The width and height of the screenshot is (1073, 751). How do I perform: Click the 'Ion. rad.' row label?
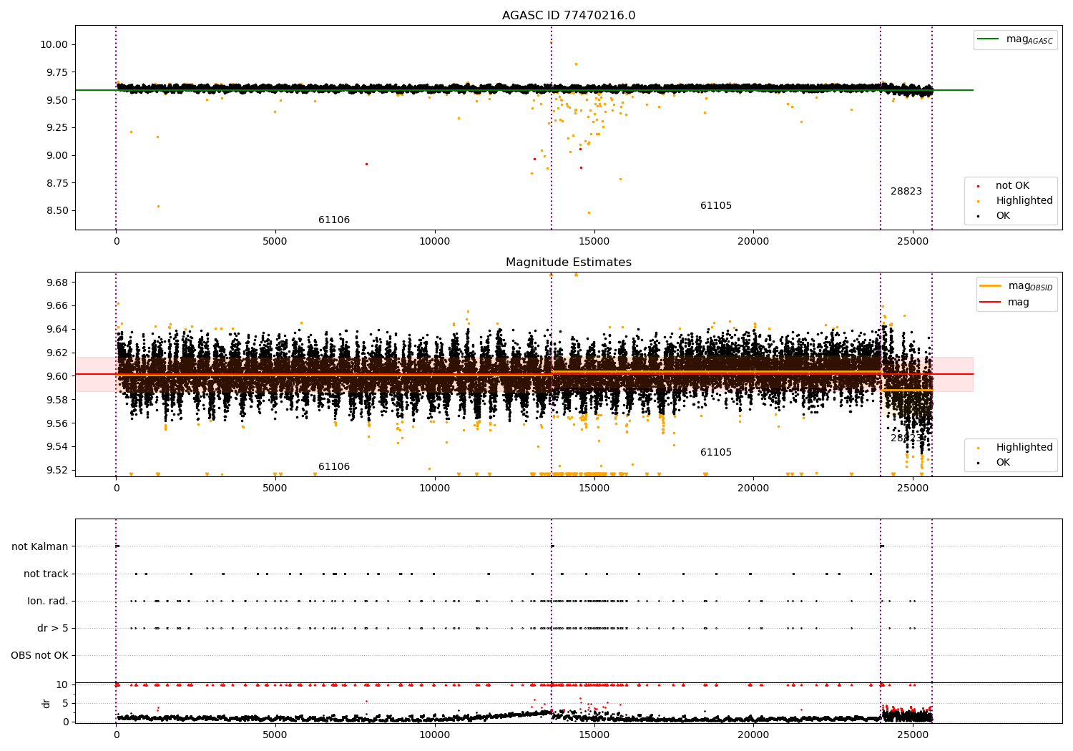point(48,602)
